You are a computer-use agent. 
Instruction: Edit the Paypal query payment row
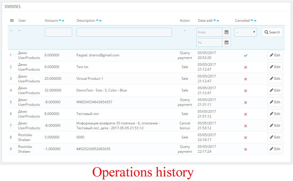275,55
